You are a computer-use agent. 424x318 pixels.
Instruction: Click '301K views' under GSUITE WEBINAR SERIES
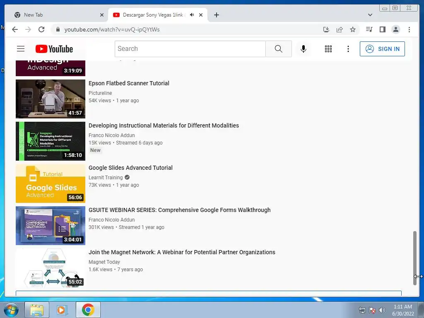point(101,227)
